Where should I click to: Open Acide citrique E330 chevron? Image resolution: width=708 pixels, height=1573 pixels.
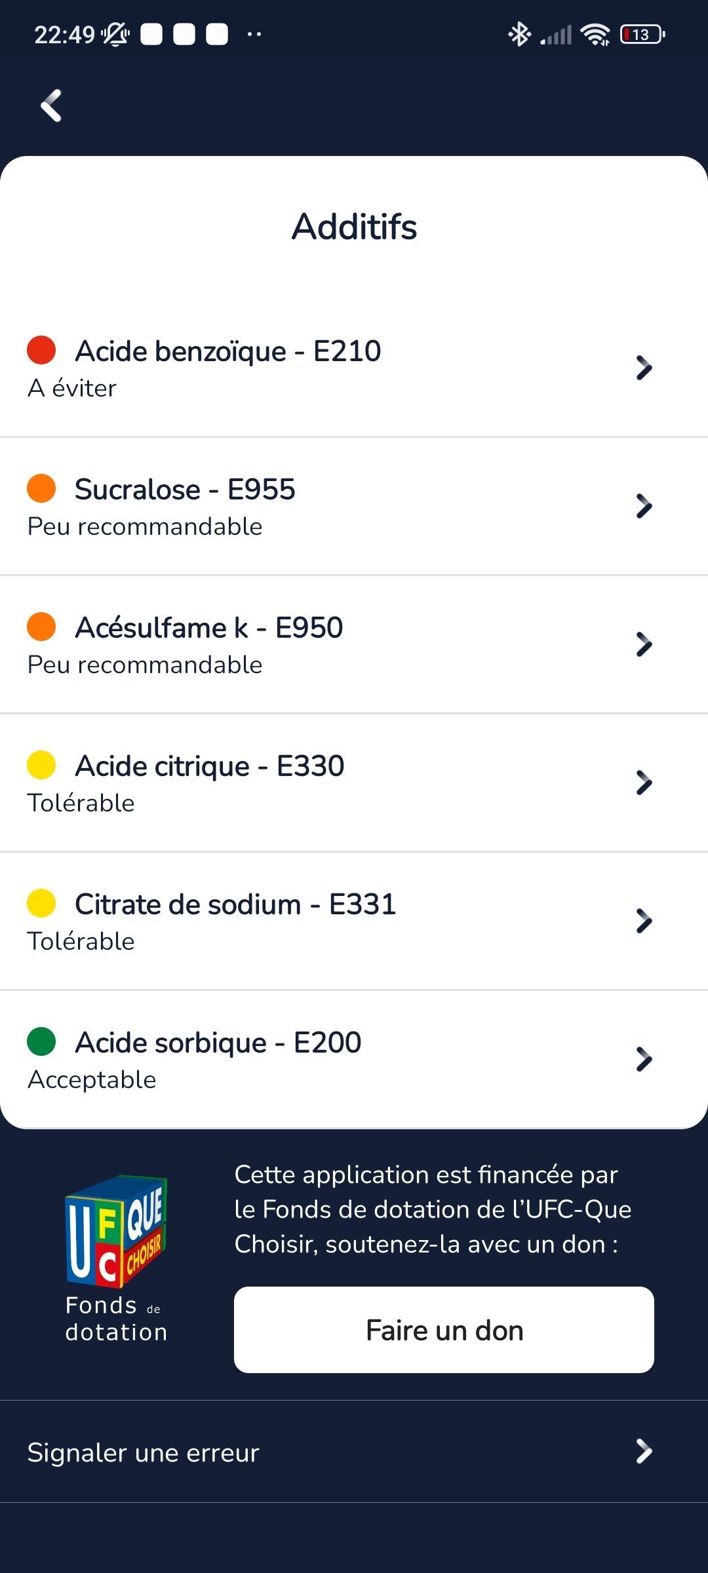click(644, 783)
